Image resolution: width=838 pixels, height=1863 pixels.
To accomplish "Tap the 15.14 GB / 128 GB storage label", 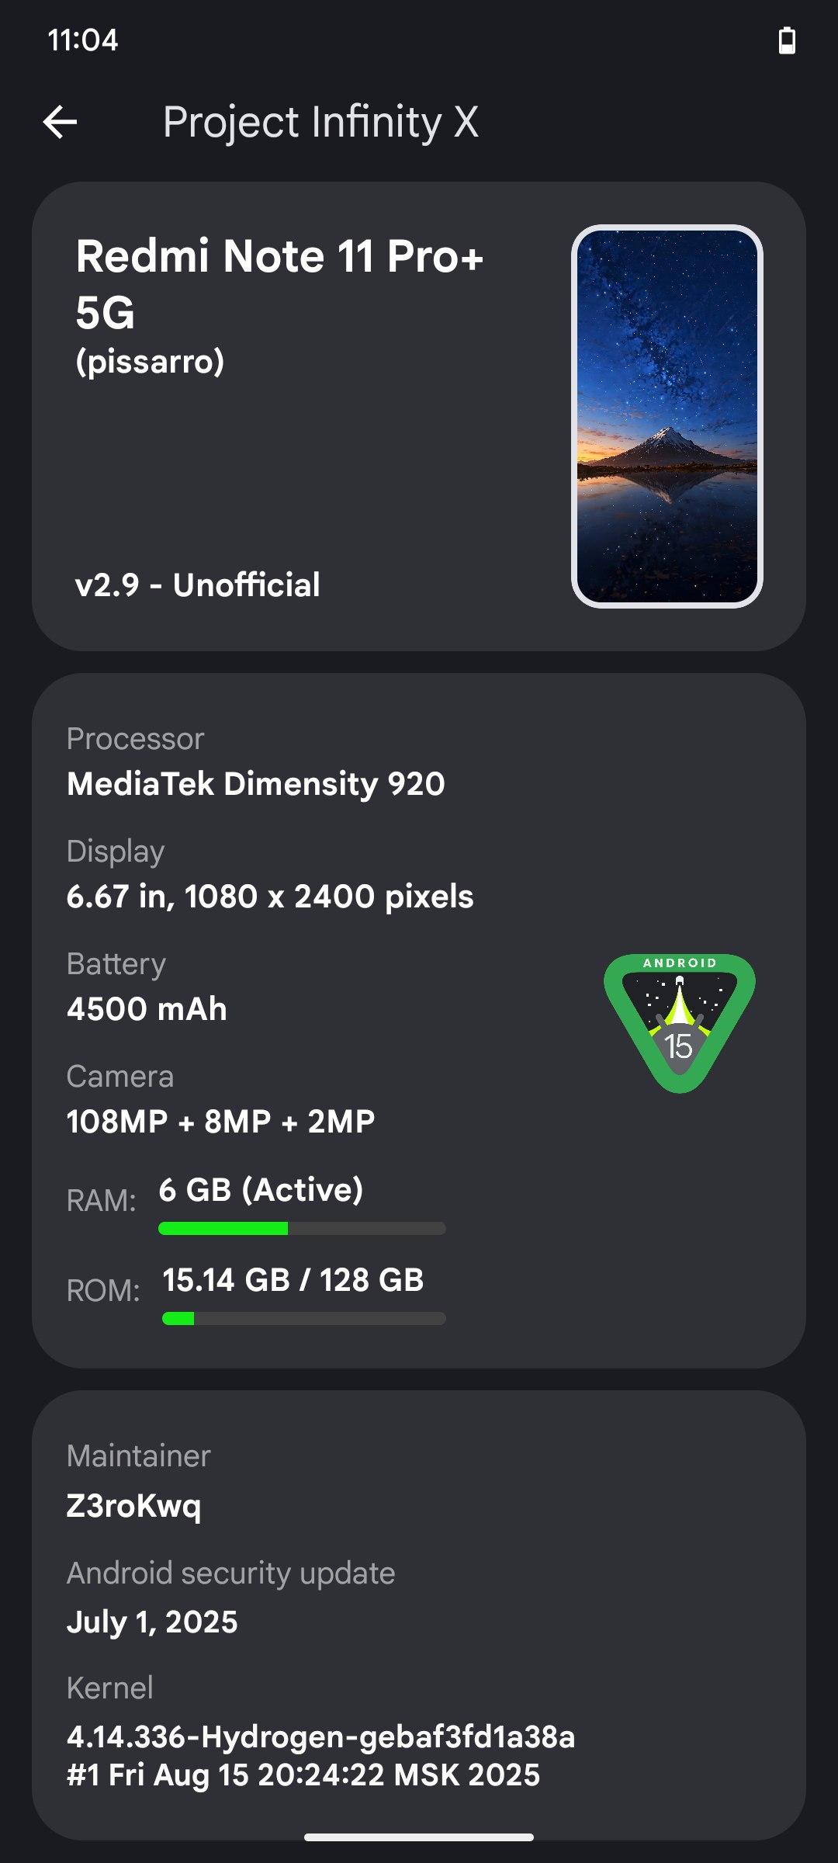I will coord(293,1279).
